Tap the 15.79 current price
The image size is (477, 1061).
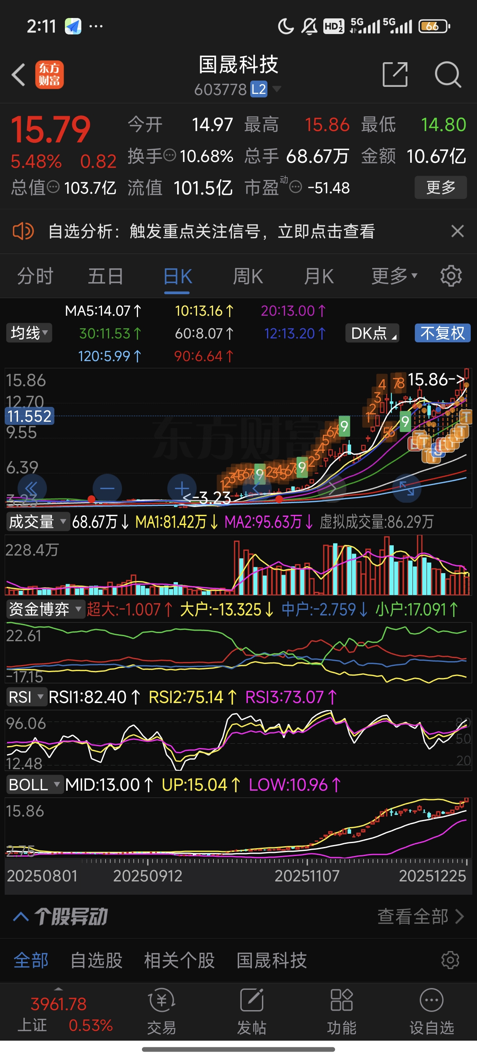[x=50, y=130]
